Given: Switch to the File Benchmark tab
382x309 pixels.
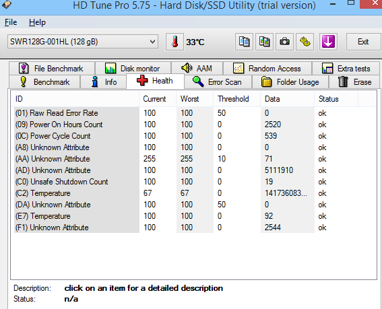Looking at the screenshot, I should coord(52,69).
